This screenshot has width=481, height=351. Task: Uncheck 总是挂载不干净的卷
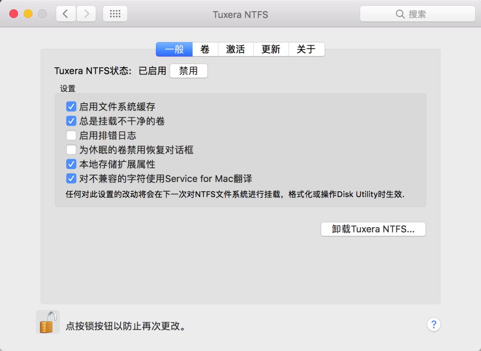coord(71,121)
